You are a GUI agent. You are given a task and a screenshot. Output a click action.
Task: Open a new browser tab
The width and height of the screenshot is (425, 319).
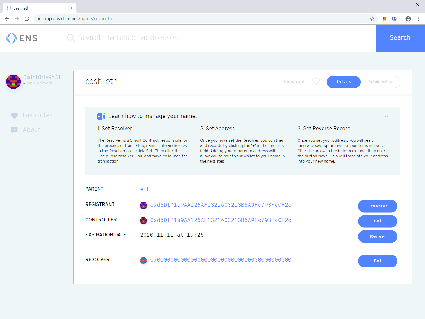click(83, 8)
